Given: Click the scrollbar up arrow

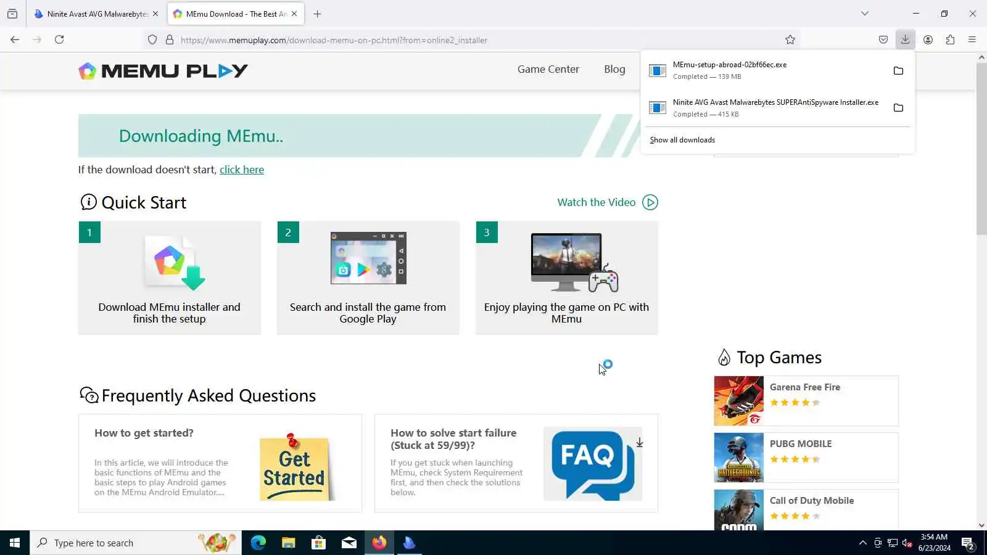Looking at the screenshot, I should tap(981, 57).
